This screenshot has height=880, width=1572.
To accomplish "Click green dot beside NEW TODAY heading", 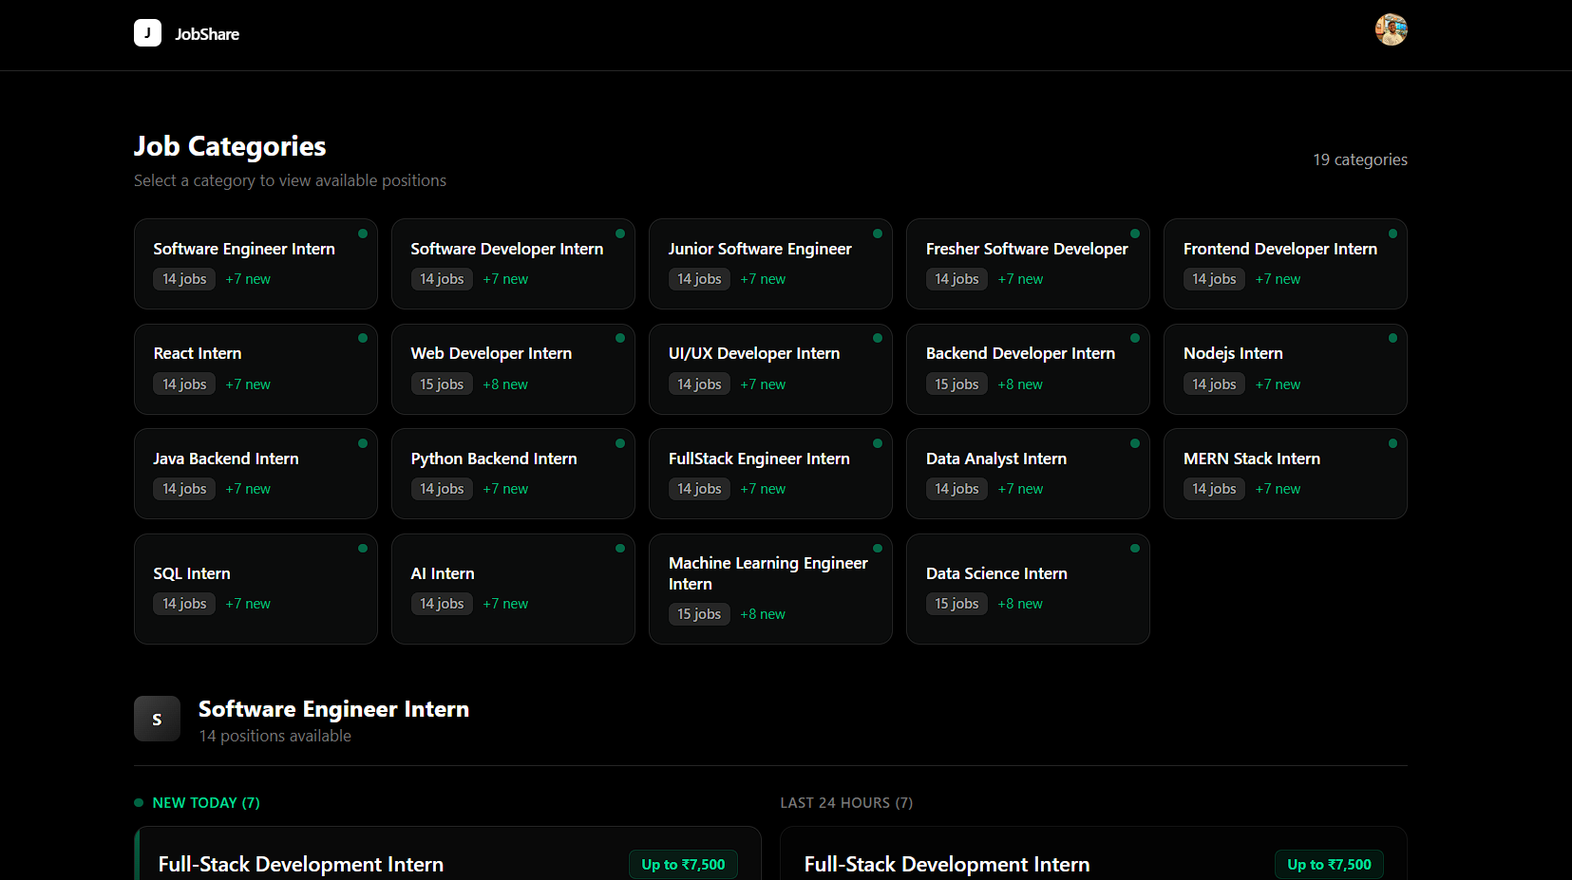I will tap(139, 803).
